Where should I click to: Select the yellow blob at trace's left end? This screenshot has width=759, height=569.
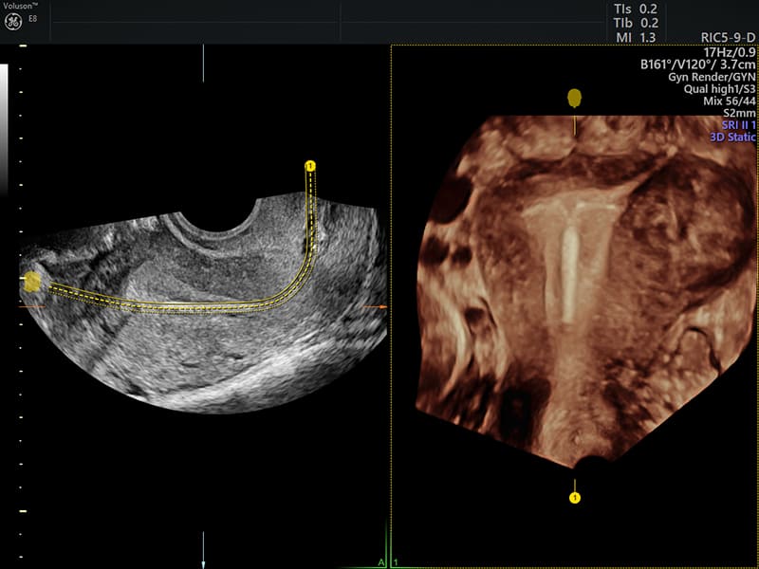(32, 282)
